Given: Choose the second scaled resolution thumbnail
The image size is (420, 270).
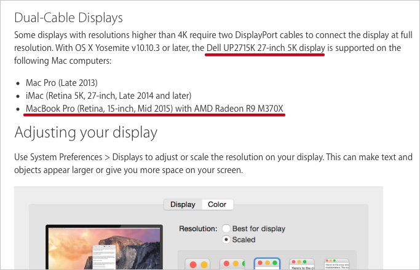Looking at the screenshot, I should (x=232, y=264).
